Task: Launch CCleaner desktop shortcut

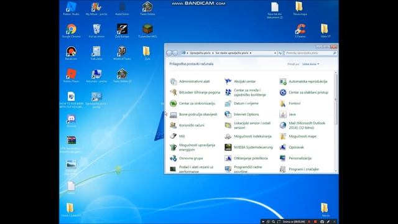Action: 300,30
